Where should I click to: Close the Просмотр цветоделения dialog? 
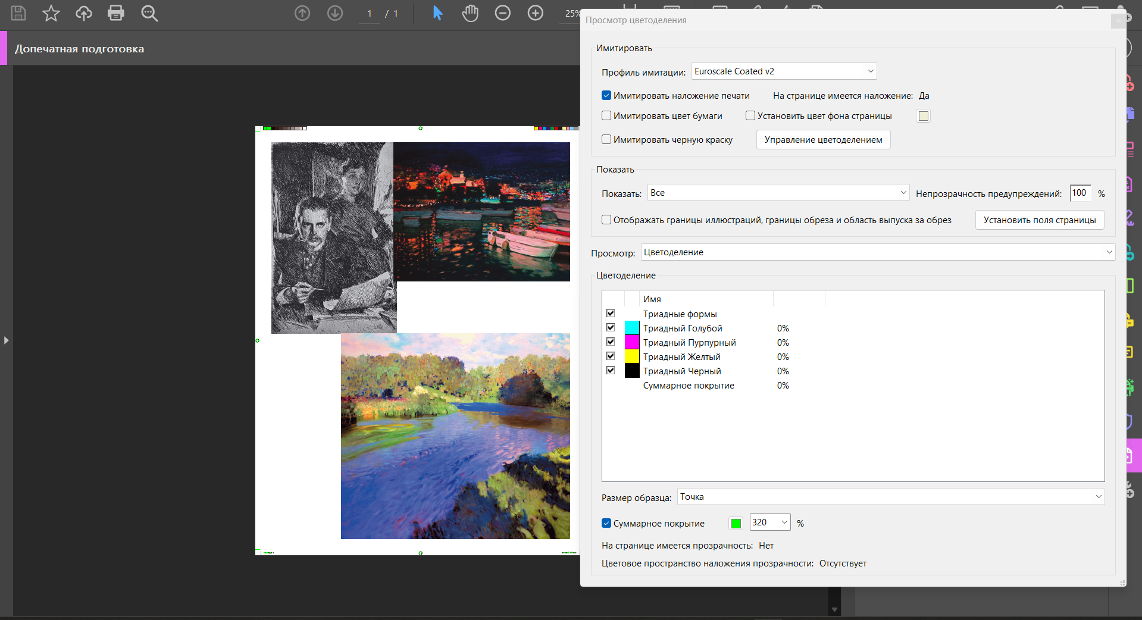tap(1118, 21)
